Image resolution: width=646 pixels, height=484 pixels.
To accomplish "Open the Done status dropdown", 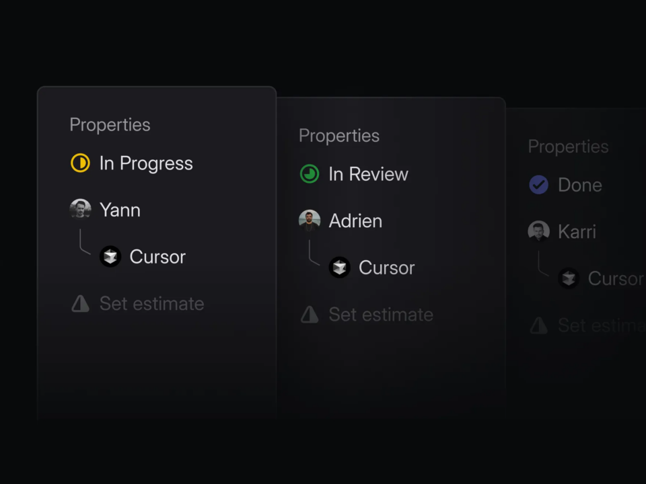I will [579, 185].
